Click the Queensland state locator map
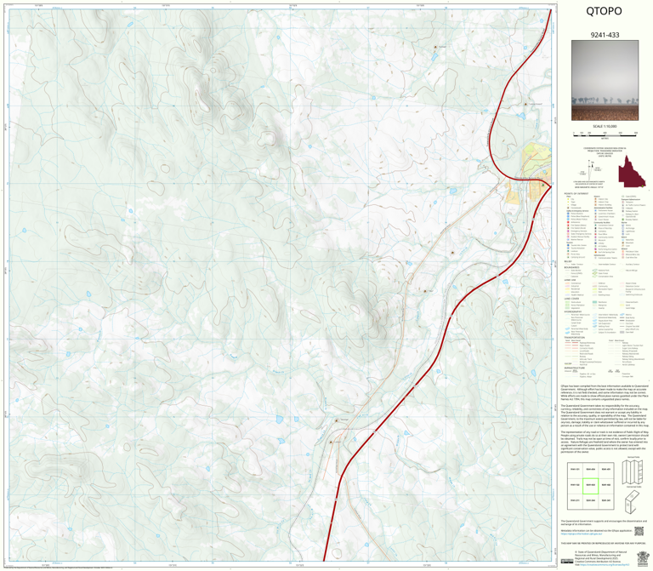Viewport: 653px width, 571px height. [x=632, y=171]
